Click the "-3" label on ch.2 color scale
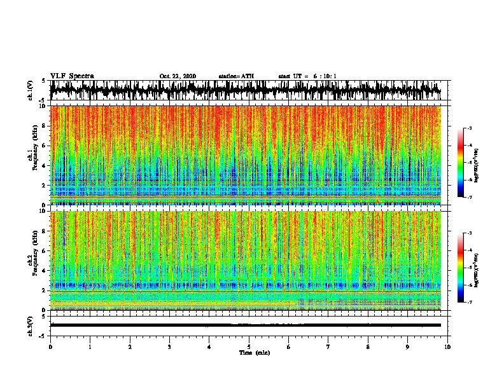 click(469, 233)
